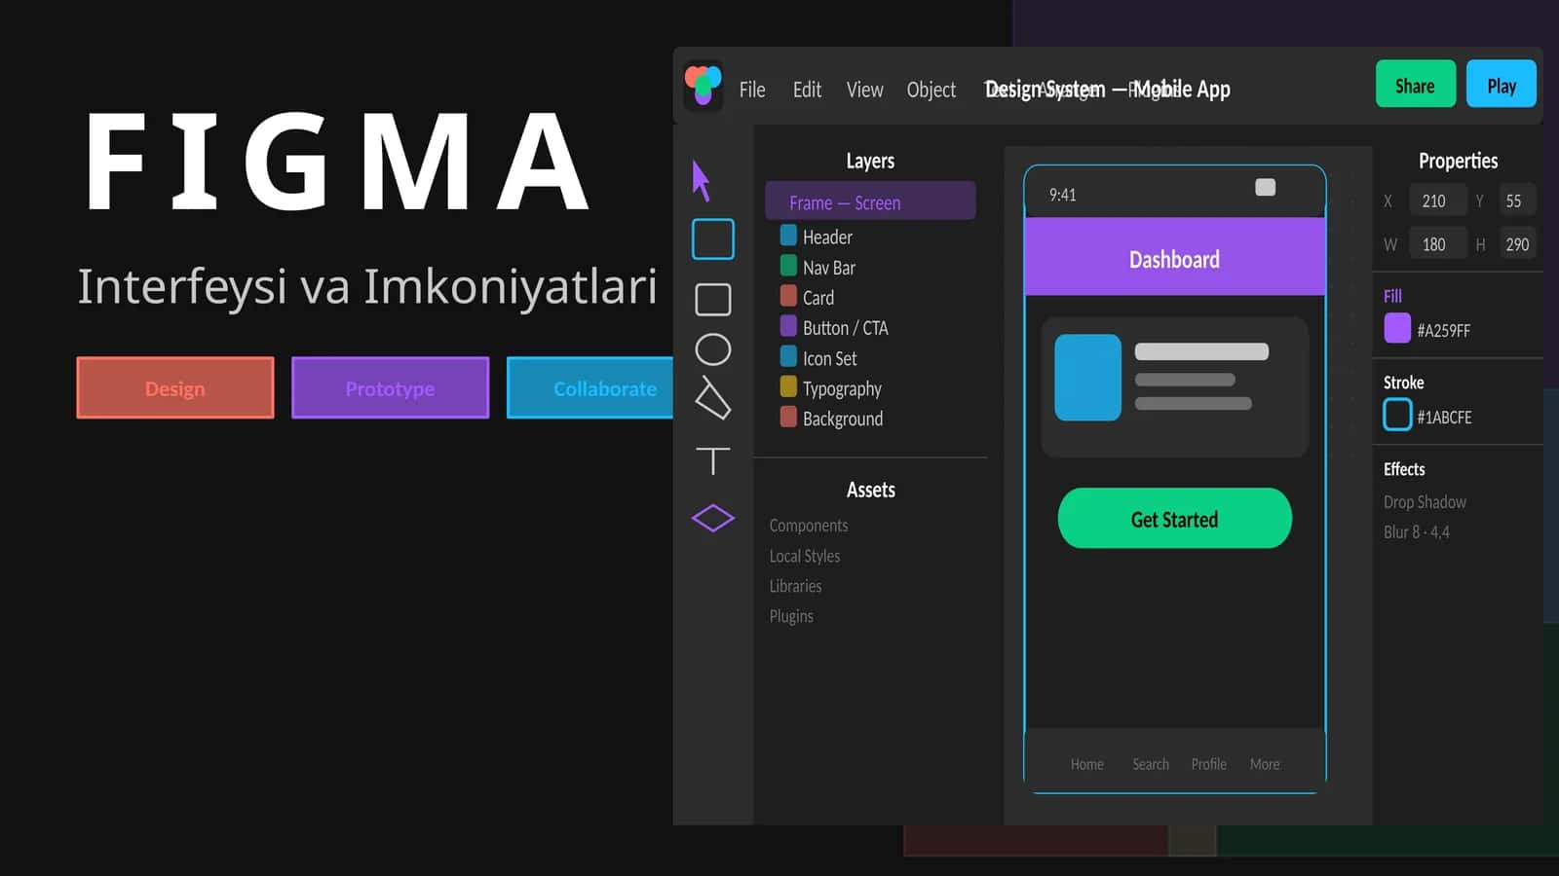Open the purple Fill color swatch
Image resolution: width=1559 pixels, height=876 pixels.
[1397, 329]
